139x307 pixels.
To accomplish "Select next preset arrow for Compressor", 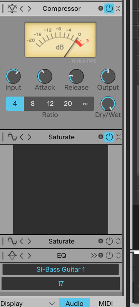I will (29, 8).
